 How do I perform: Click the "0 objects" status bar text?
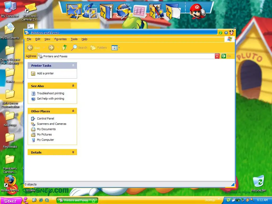point(31,184)
